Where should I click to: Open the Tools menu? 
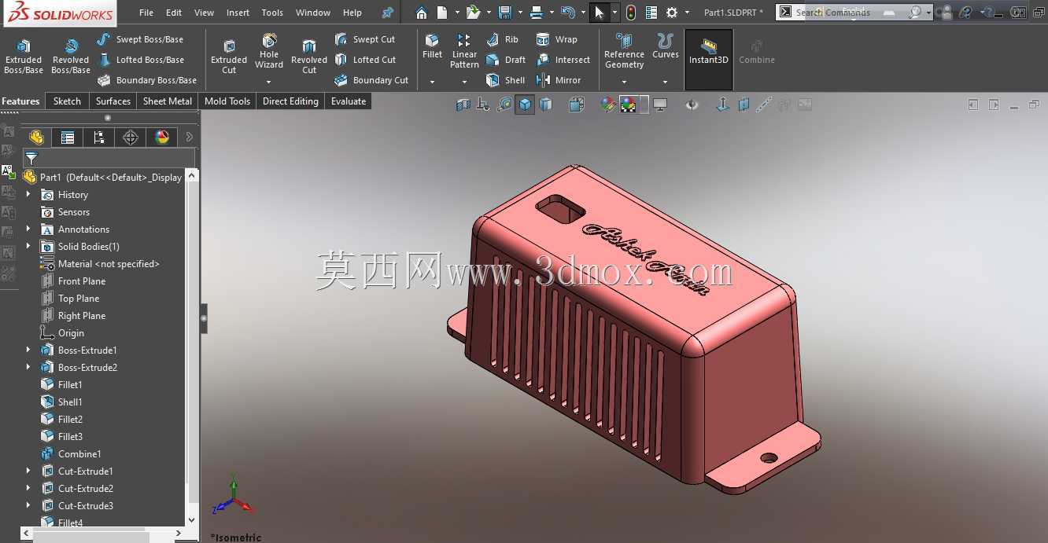tap(272, 13)
